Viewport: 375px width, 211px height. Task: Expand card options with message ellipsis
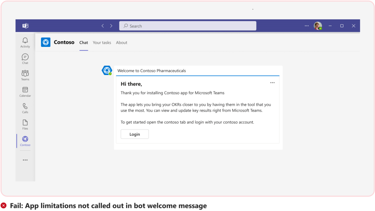pyautogui.click(x=272, y=83)
